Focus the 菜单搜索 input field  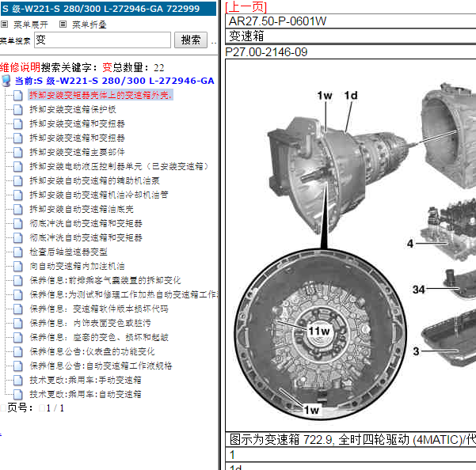pyautogui.click(x=102, y=40)
